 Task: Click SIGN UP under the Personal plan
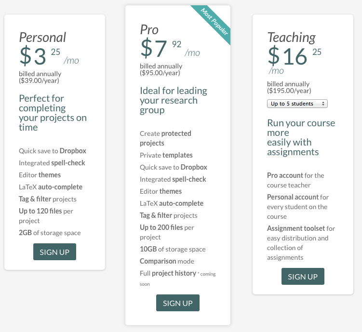[54, 252]
